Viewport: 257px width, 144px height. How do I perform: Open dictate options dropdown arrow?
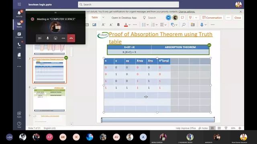tap(206, 25)
